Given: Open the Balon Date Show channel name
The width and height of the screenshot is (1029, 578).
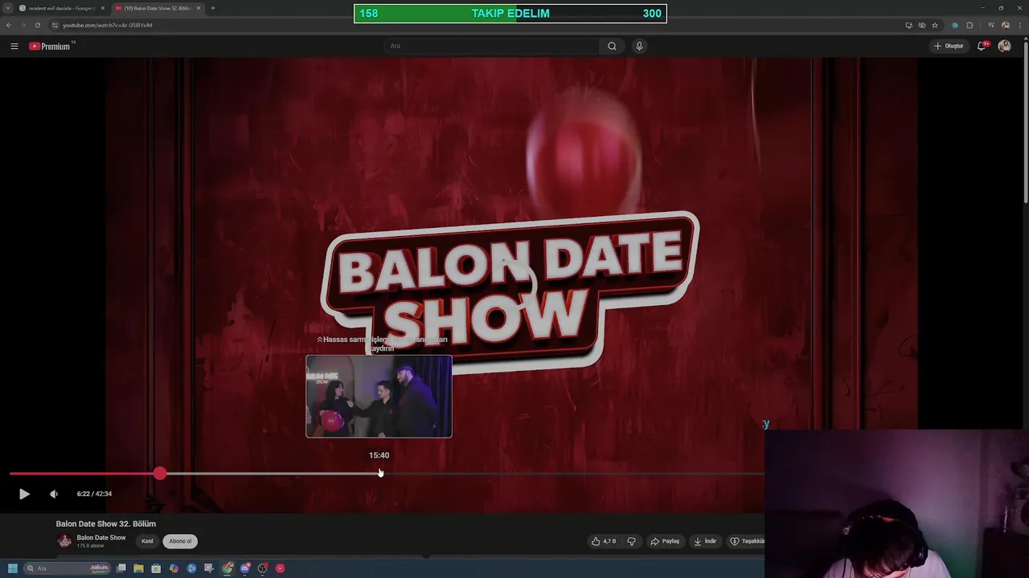Looking at the screenshot, I should coord(101,538).
